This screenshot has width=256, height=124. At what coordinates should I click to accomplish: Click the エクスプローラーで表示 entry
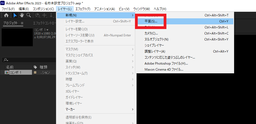(x=96, y=41)
